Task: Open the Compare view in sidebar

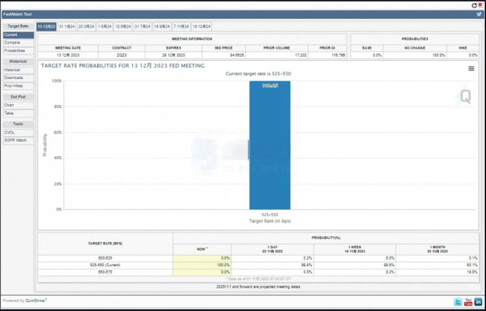Action: click(18, 43)
